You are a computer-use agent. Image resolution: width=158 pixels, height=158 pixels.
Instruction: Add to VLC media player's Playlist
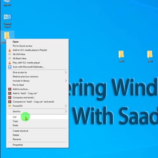(x=37, y=50)
